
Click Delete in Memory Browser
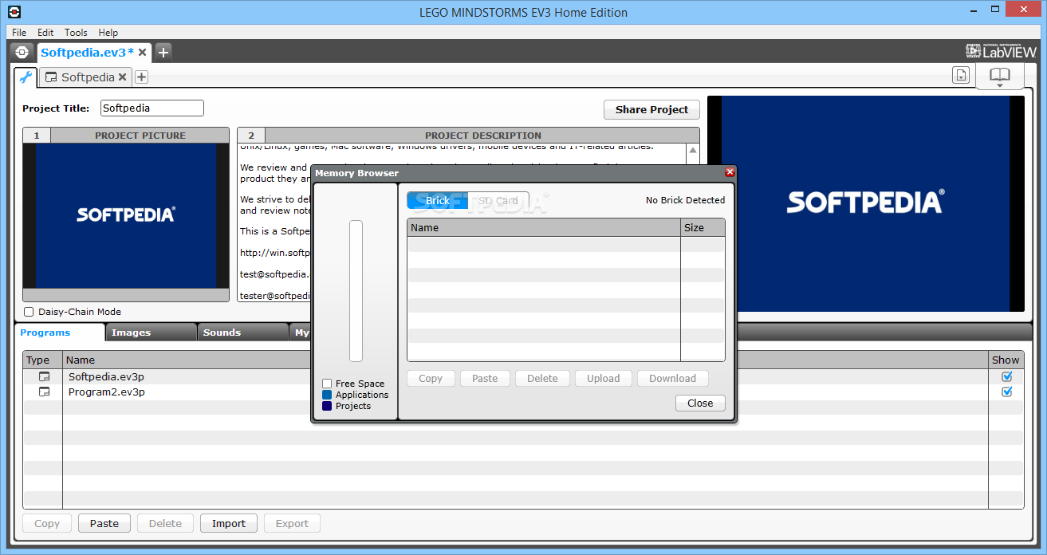click(542, 379)
